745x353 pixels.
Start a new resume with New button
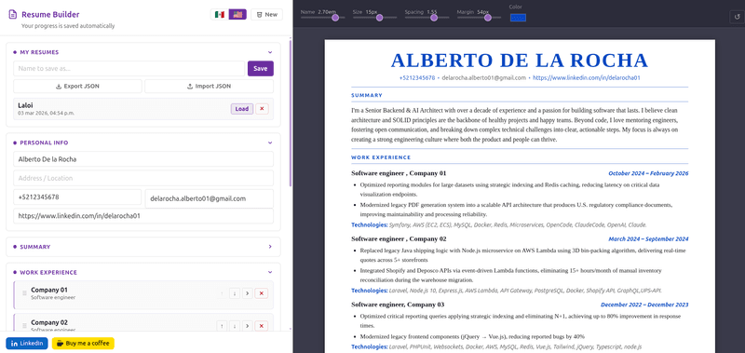click(x=266, y=15)
